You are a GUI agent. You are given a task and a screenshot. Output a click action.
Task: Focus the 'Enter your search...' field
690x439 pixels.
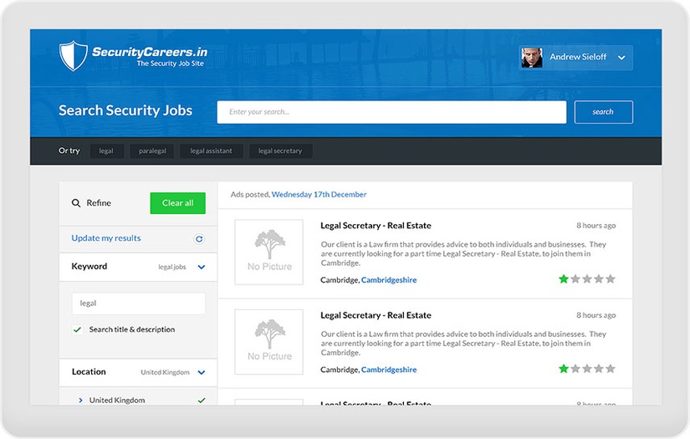point(391,112)
